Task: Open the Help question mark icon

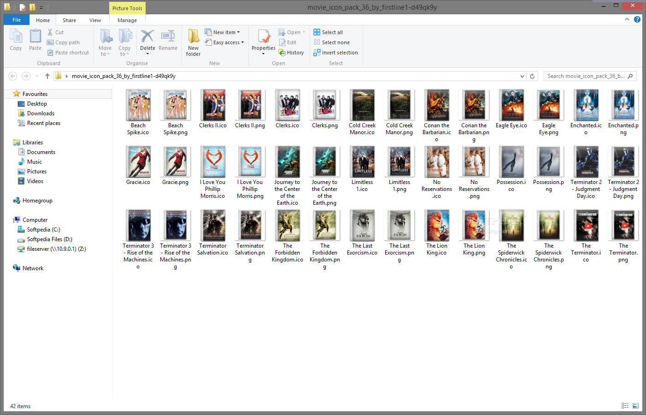Action: coord(637,19)
